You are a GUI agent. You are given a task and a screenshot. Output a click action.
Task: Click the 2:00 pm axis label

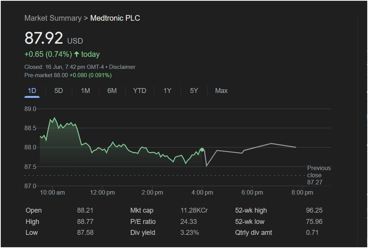pos(152,193)
